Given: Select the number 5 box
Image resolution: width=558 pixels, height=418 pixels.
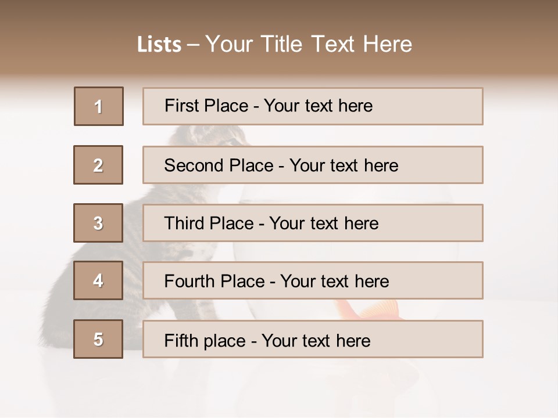Looking at the screenshot, I should pyautogui.click(x=98, y=338).
